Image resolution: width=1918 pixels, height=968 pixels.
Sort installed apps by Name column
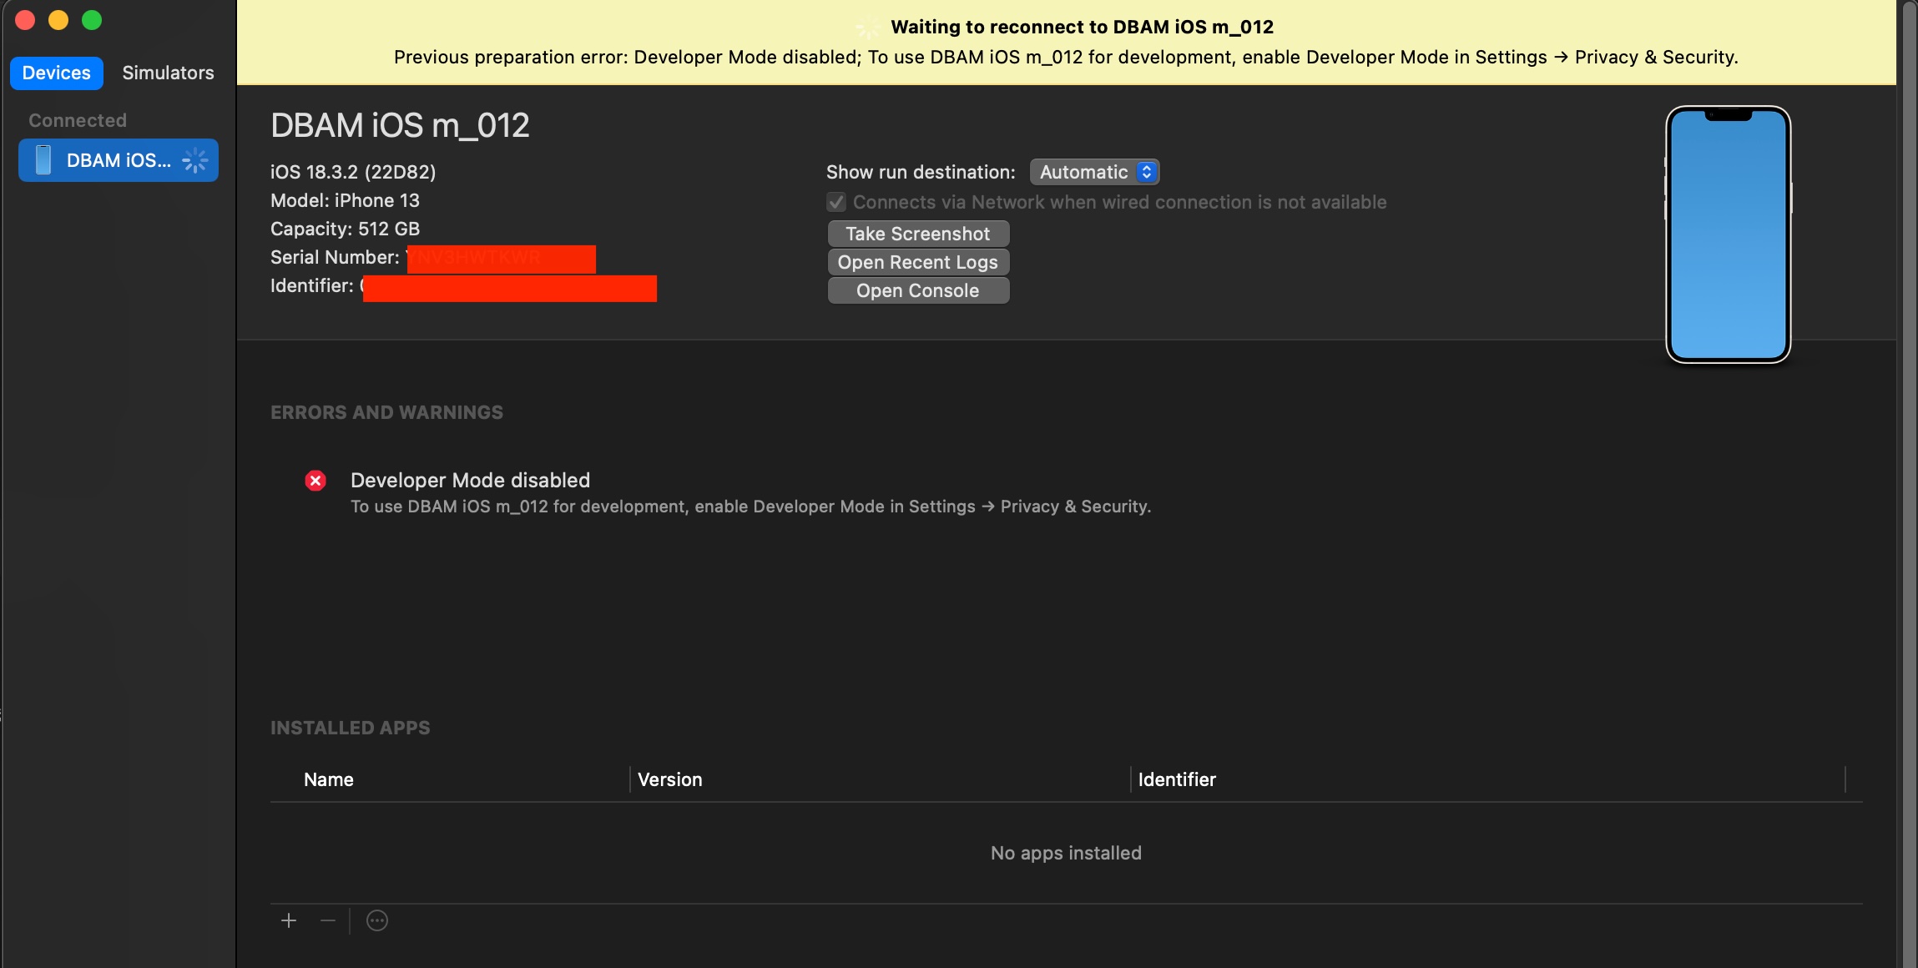[x=329, y=779]
